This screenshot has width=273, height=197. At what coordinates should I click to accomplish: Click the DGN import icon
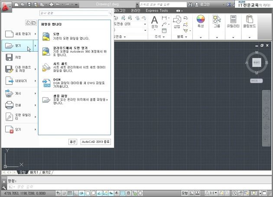47,83
